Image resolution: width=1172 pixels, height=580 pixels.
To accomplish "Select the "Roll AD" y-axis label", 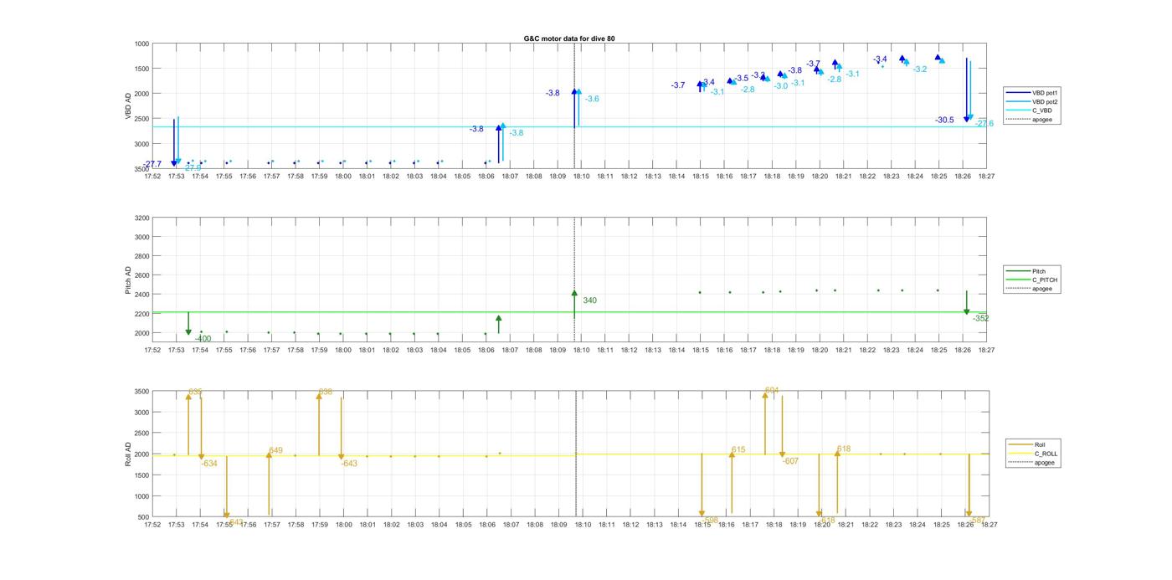I will pos(129,454).
